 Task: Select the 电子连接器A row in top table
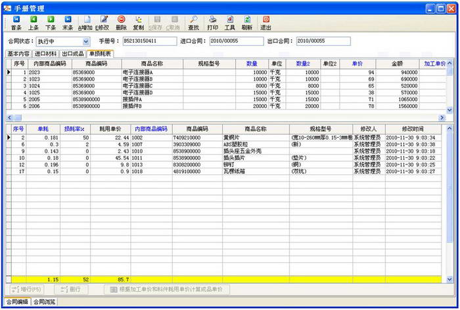[x=137, y=72]
